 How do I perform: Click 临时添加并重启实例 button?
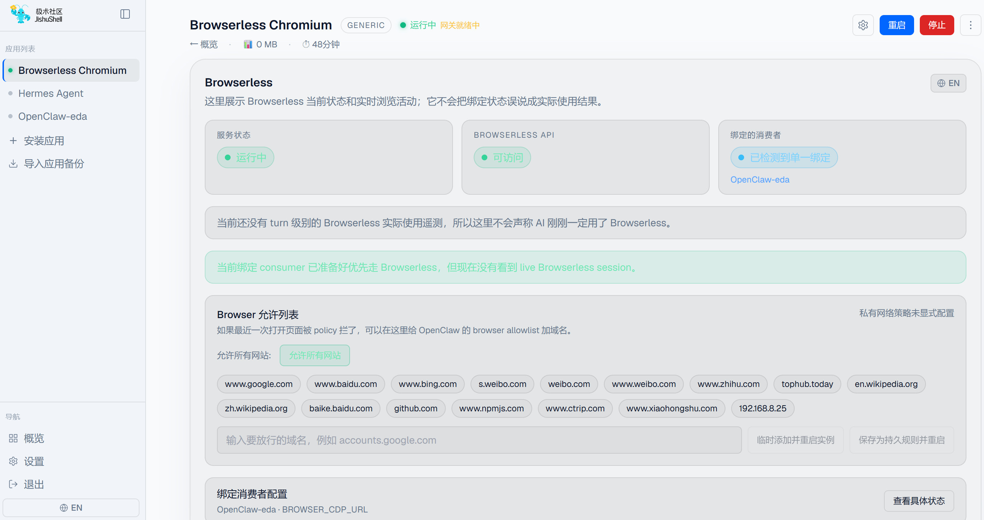(x=795, y=440)
